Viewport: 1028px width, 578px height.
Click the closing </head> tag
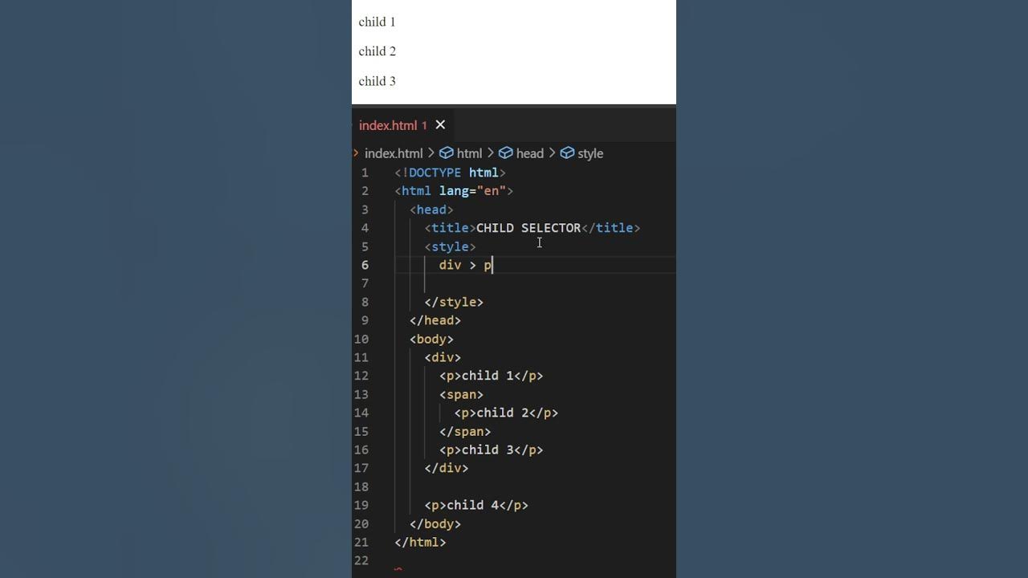[435, 320]
